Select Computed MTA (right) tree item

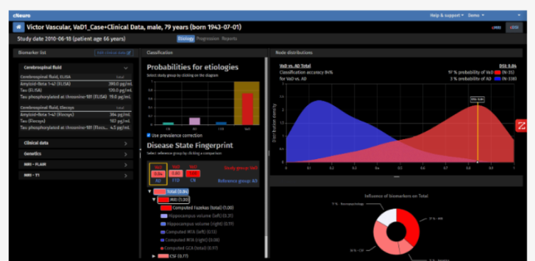click(x=193, y=240)
